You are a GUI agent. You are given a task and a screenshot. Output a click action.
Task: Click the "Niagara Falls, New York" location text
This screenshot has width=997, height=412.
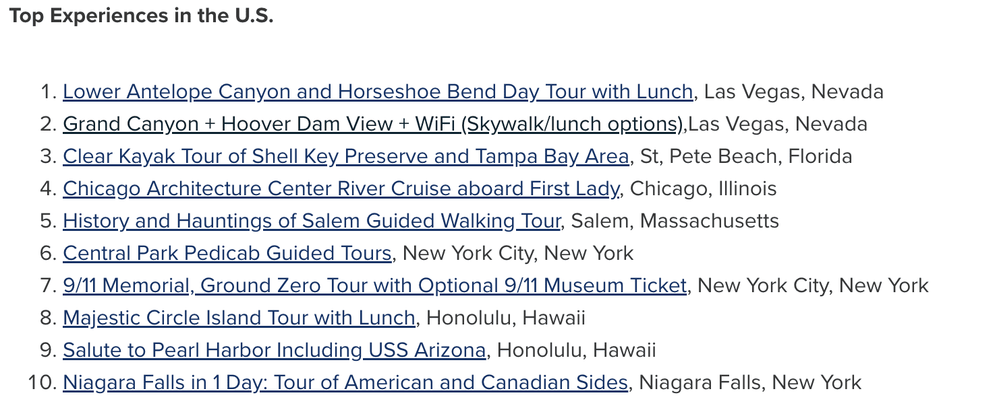[750, 382]
